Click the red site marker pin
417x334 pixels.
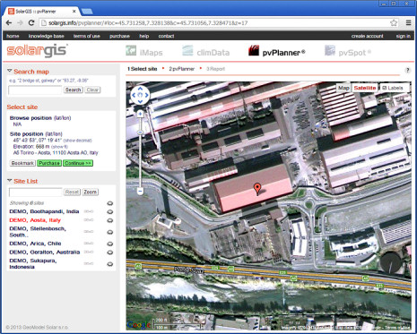point(257,189)
